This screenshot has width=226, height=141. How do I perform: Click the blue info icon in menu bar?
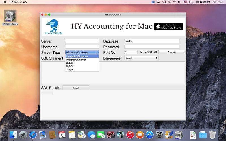pos(153,2)
